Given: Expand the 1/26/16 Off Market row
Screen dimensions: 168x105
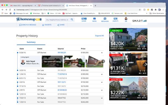Looking at the screenshot, I should coord(102,74).
